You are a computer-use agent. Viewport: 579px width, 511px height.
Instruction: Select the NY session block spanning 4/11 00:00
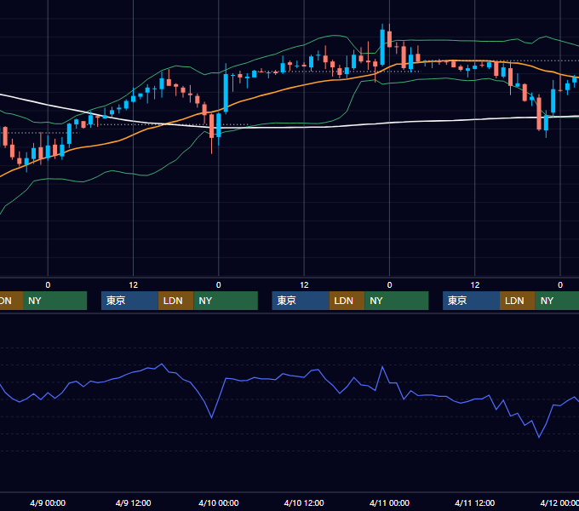(x=397, y=301)
